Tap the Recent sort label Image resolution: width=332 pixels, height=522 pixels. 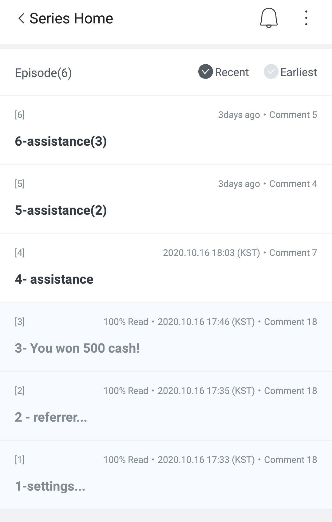[232, 72]
